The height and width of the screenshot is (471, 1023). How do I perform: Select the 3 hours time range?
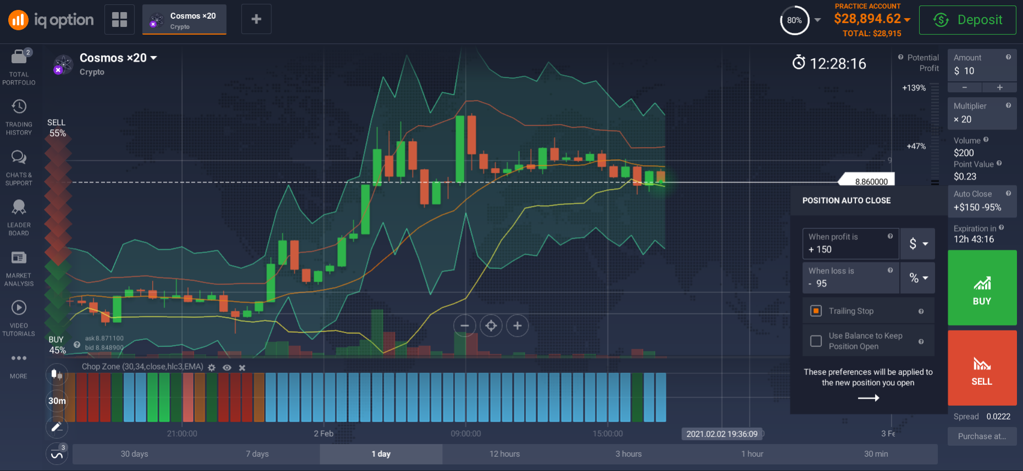629,454
